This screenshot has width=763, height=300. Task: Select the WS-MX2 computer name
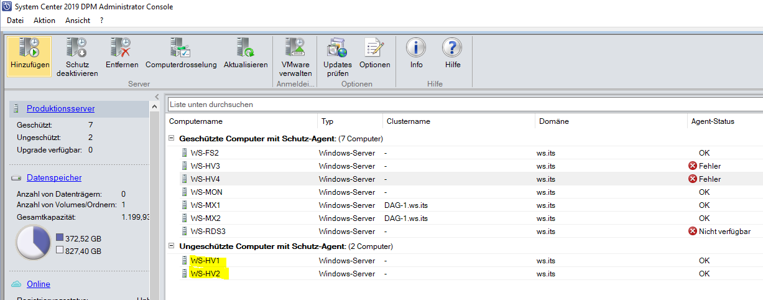pyautogui.click(x=205, y=218)
